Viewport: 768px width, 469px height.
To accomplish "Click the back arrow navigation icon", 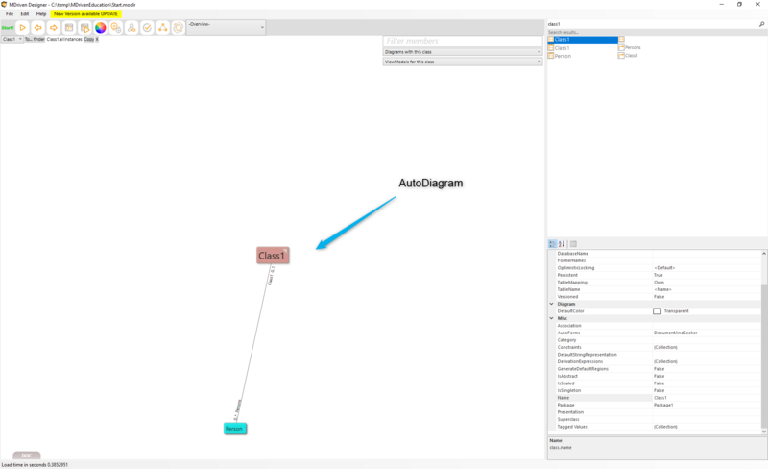I will 38,28.
